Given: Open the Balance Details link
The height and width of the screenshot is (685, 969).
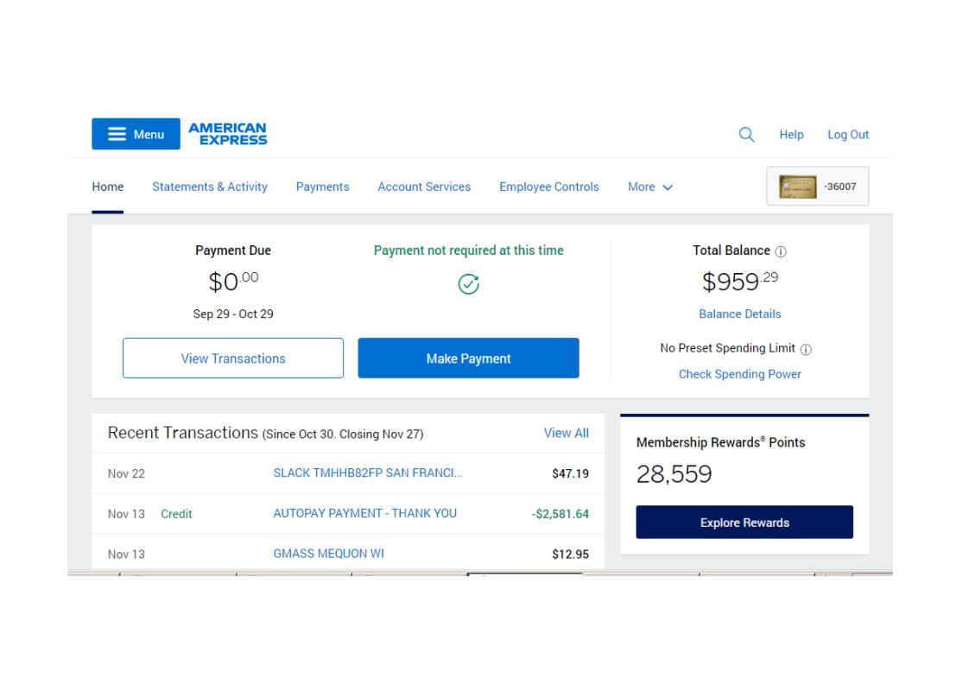Looking at the screenshot, I should [740, 314].
